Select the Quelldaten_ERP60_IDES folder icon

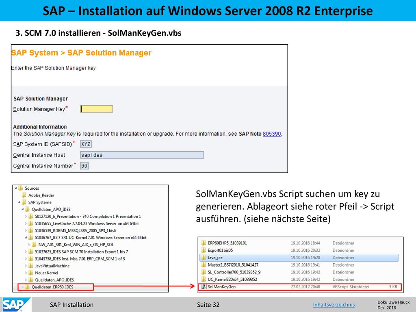coord(28,287)
